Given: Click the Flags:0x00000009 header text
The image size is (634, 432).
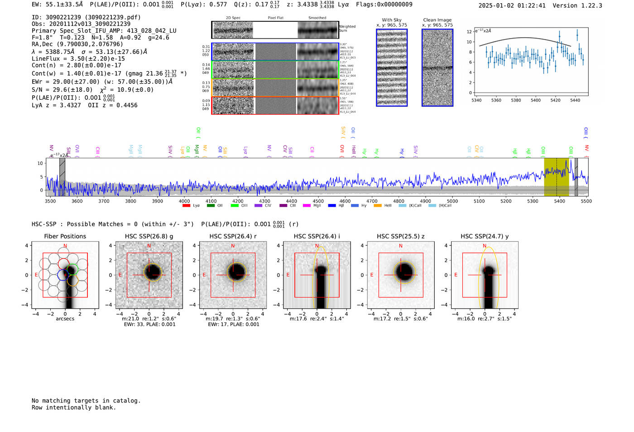Looking at the screenshot, I should click(384, 5).
